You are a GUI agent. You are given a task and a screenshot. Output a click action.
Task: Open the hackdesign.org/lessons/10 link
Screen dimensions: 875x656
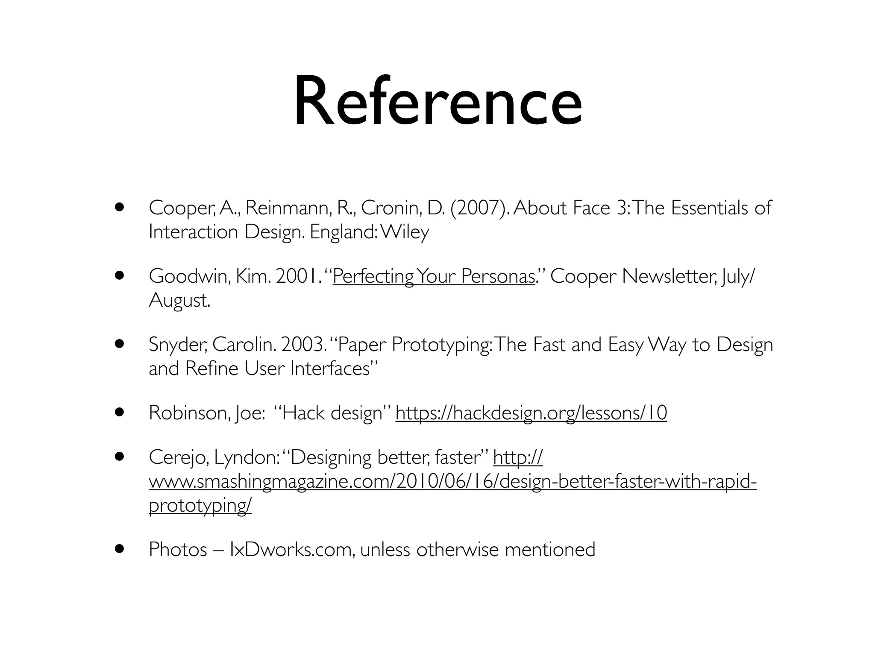(531, 413)
